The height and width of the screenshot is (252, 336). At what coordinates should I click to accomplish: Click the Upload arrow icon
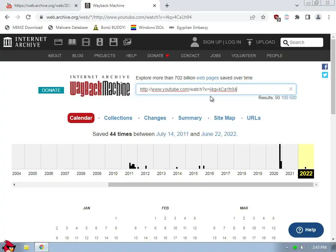point(249,42)
